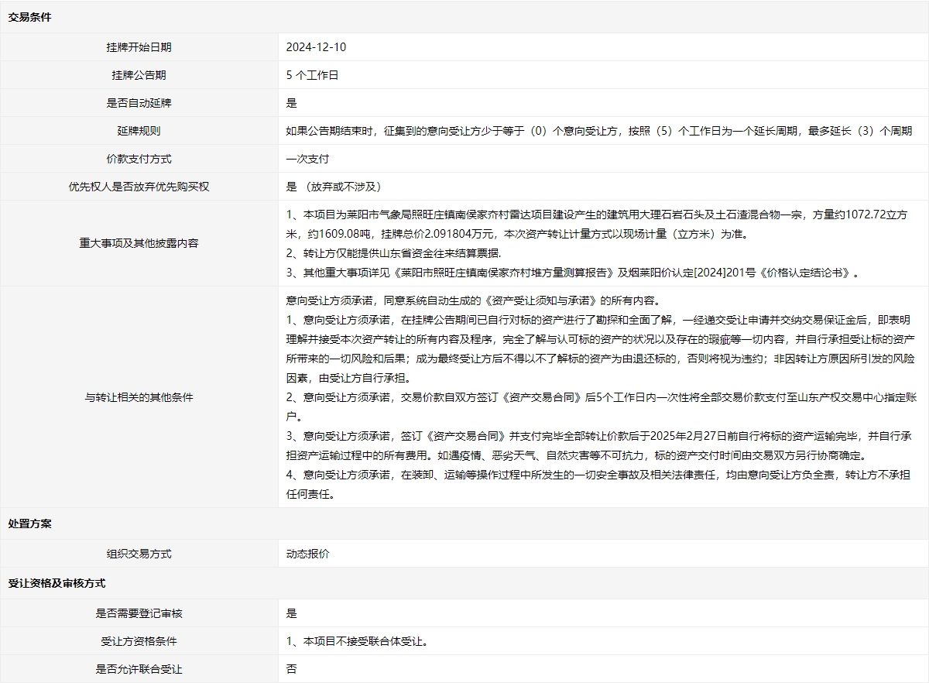929x683 pixels.
Task: Click the 动态报价 value
Action: 307,554
